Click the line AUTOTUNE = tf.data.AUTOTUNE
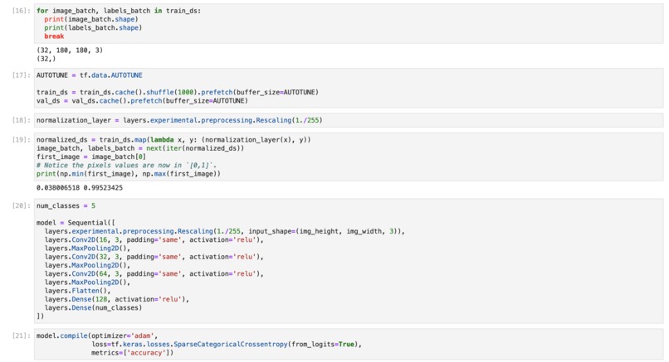Screen dimensions: 669x362 90,75
